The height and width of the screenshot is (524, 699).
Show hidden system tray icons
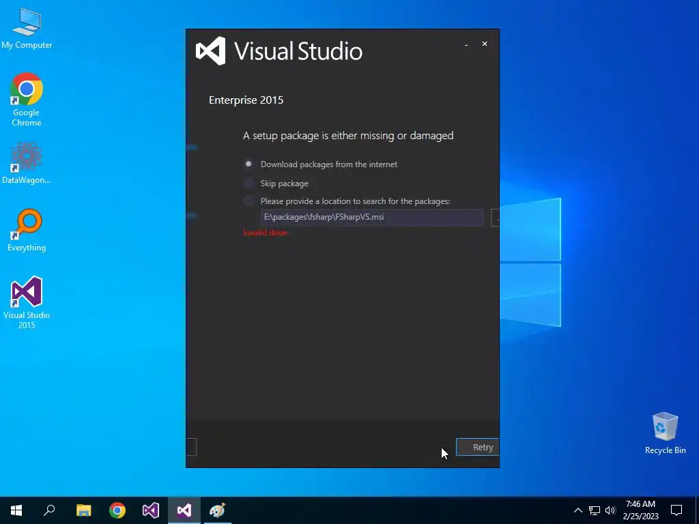[x=577, y=510]
